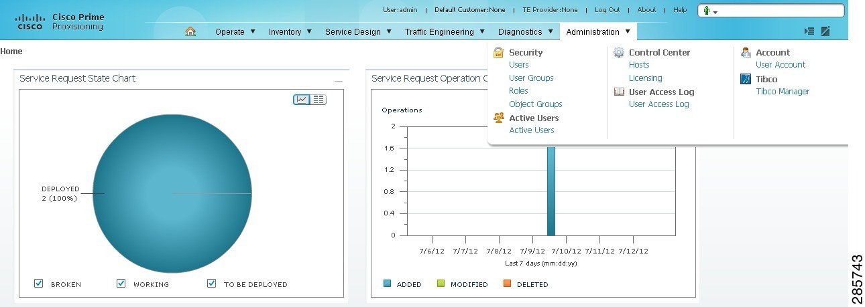Uncheck the BROKEN checkbox
865x307 pixels.
[x=39, y=284]
